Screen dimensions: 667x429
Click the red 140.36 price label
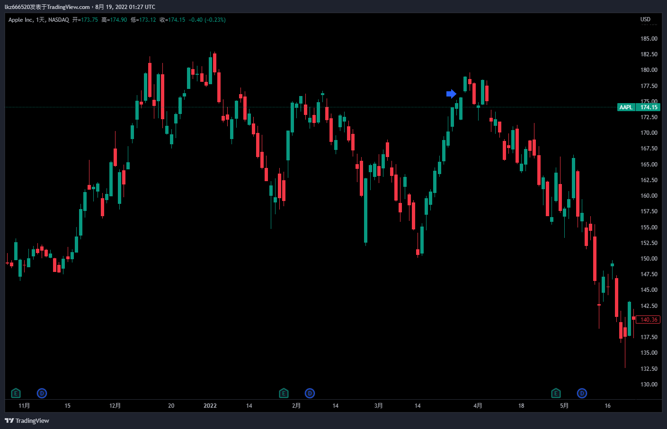[649, 320]
